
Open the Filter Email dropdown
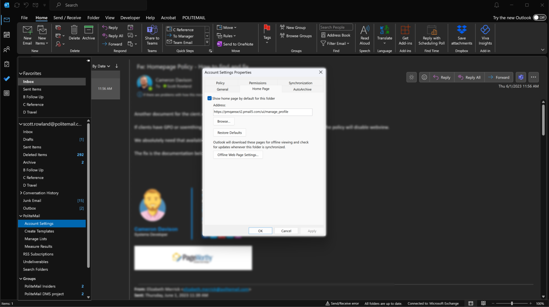coord(335,43)
